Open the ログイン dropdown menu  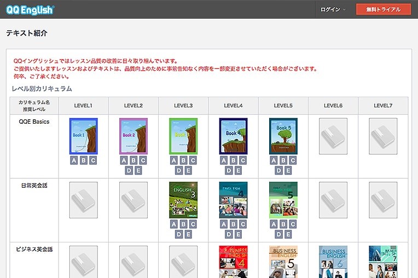[x=333, y=10]
